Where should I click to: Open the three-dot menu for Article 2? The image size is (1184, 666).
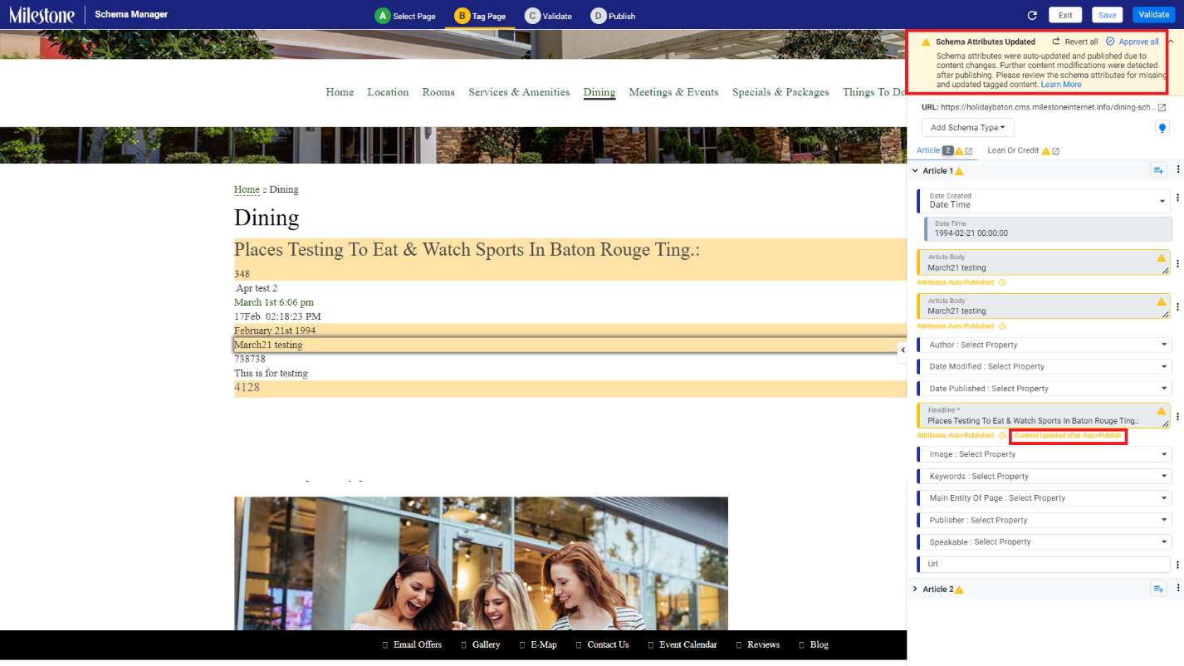point(1177,589)
